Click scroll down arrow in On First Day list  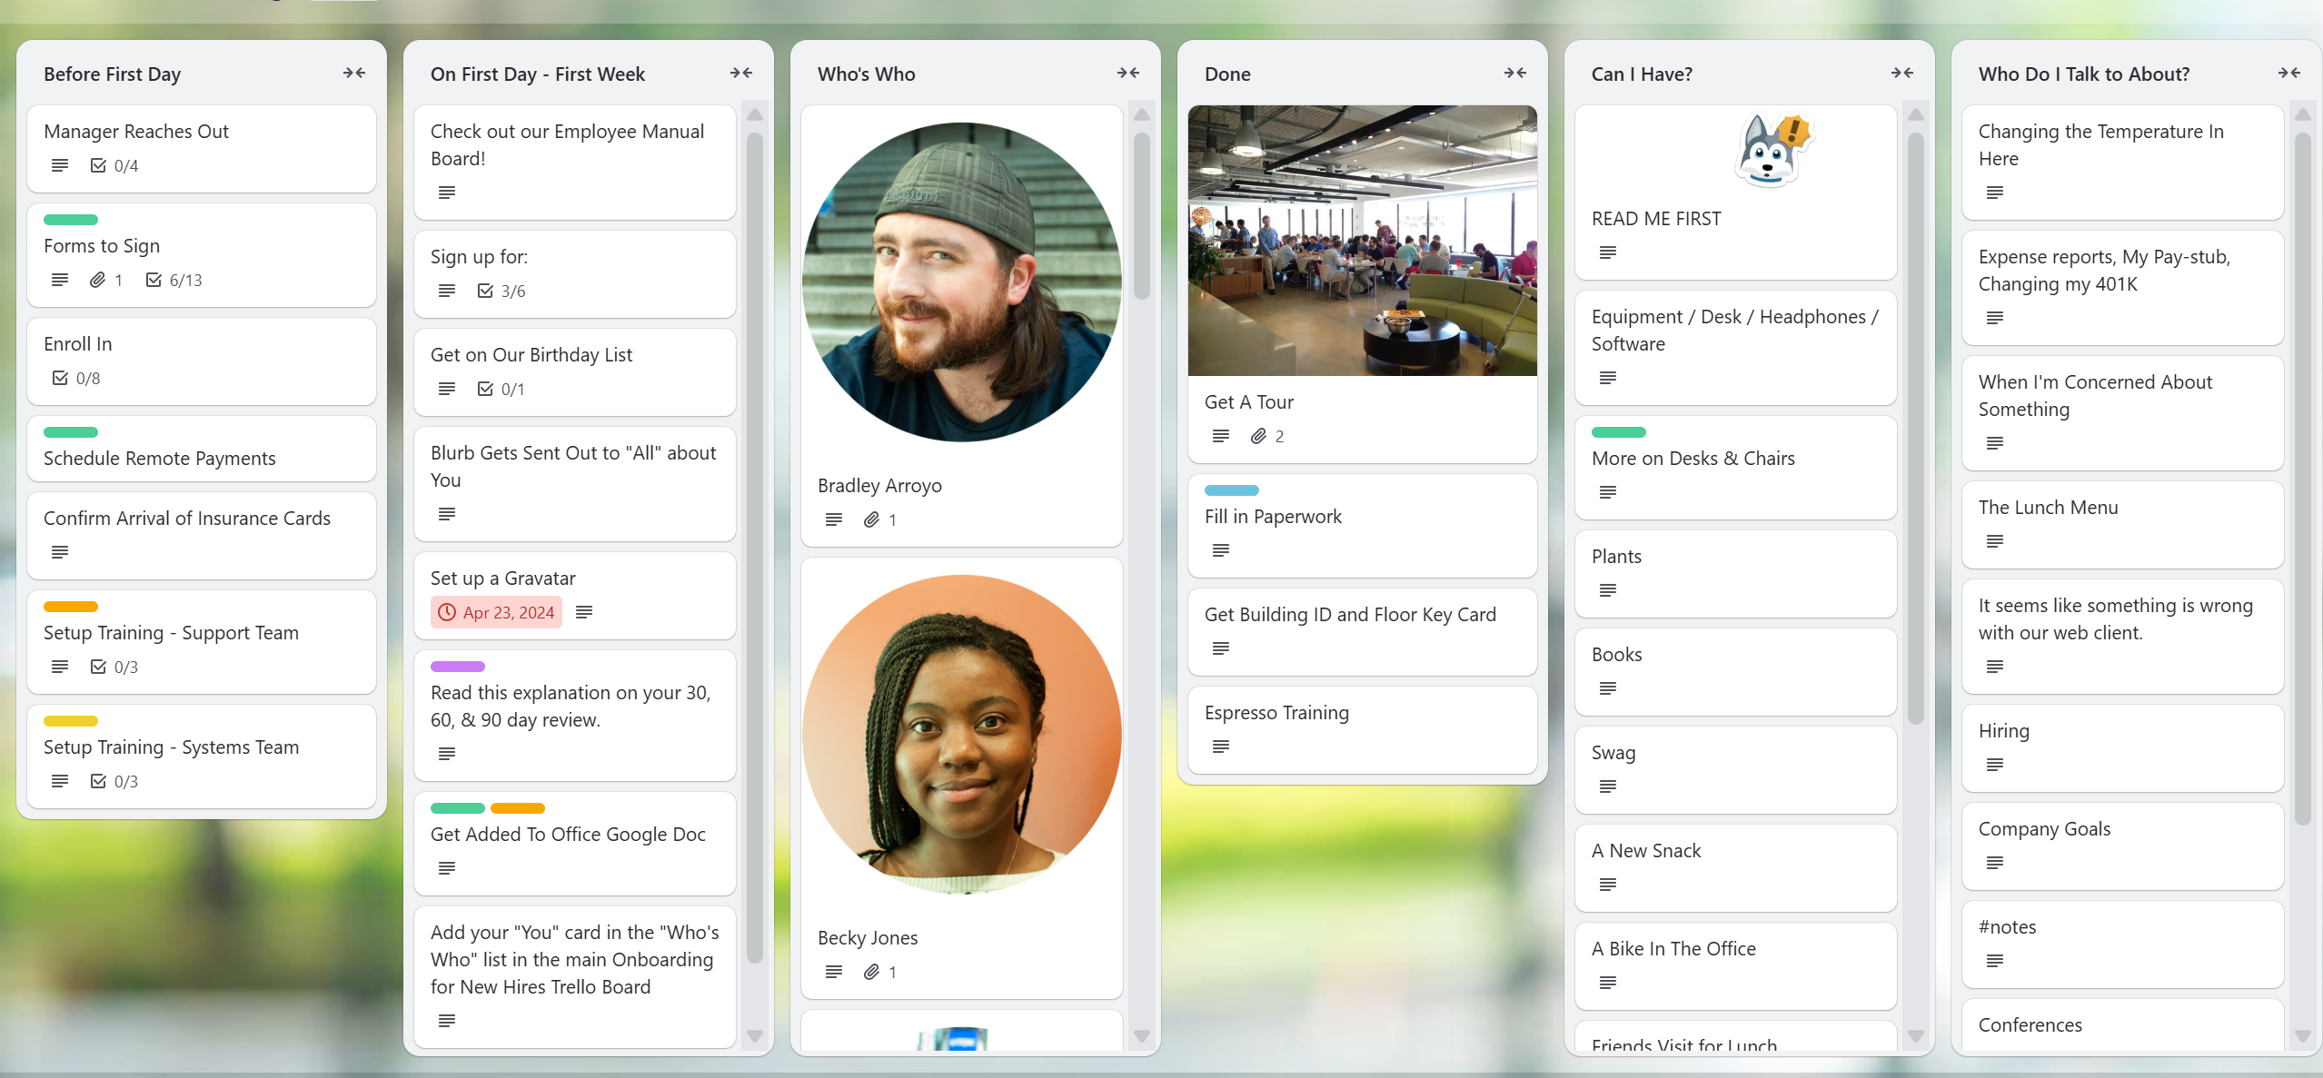755,1036
